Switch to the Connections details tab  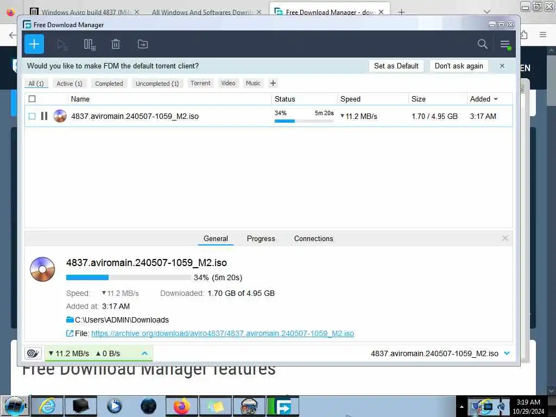click(313, 239)
